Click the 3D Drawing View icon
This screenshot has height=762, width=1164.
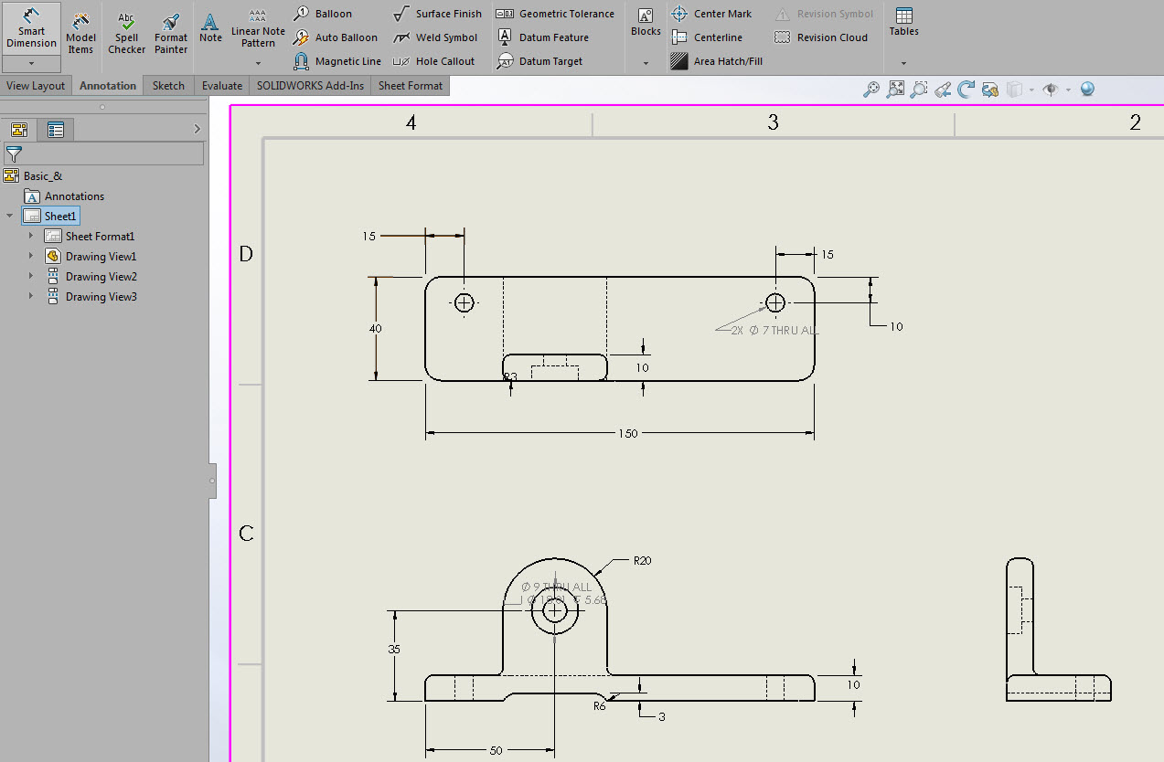click(x=990, y=89)
